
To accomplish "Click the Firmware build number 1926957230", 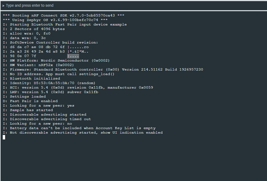I will tap(191, 70).
